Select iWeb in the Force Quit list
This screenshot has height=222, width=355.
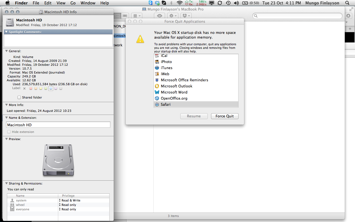[196, 74]
